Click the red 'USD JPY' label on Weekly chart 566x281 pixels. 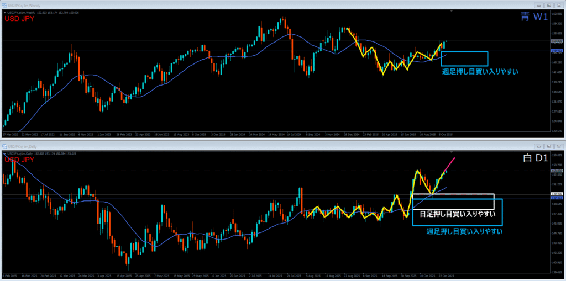(19, 19)
